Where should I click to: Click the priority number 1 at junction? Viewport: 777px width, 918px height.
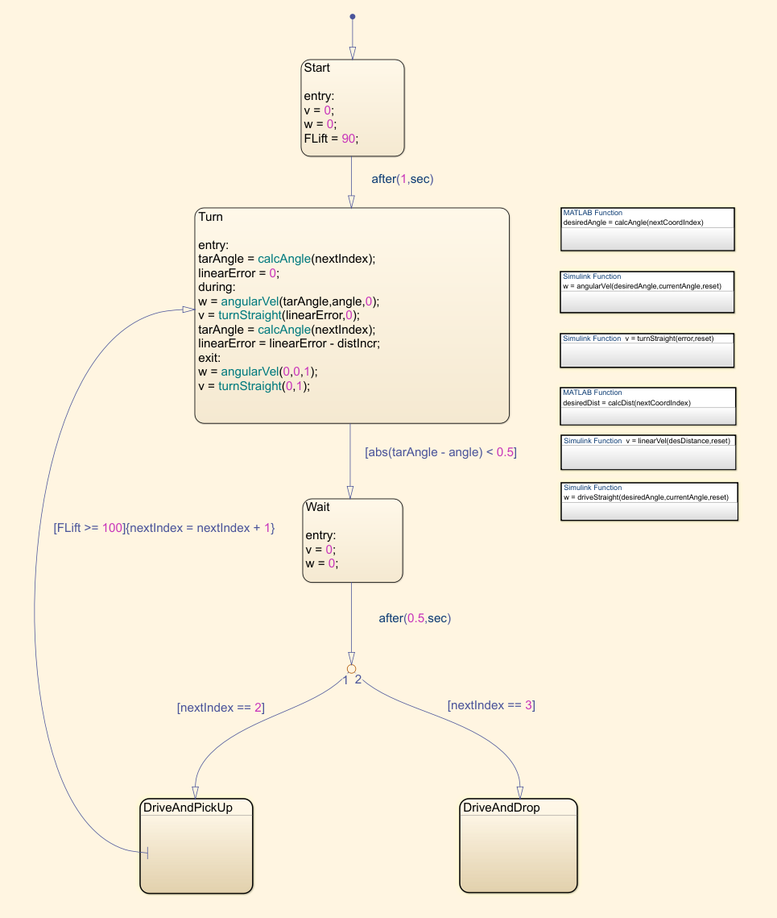(x=345, y=680)
